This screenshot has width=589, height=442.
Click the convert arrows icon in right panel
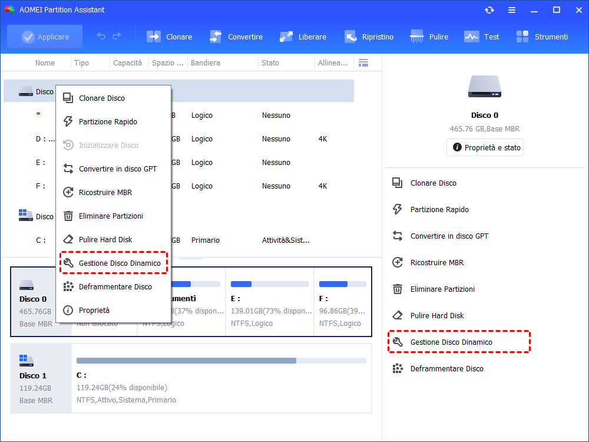398,236
